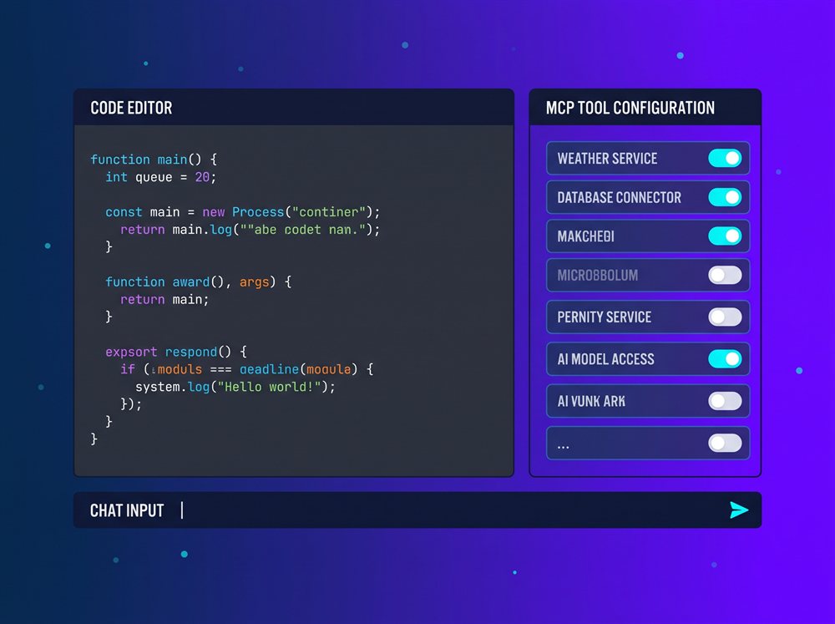Click the 'expsort respond() {' code line

point(175,352)
